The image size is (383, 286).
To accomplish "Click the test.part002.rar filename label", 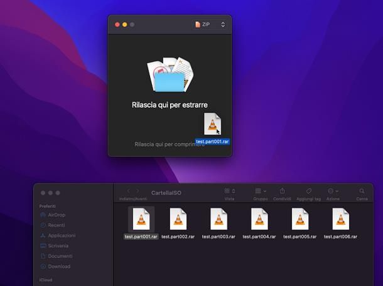I will tap(178, 237).
